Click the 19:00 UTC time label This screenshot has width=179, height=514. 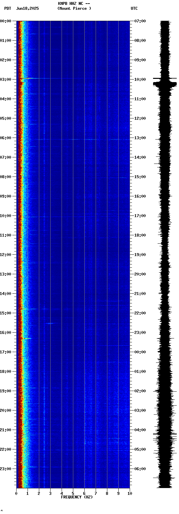pos(140,255)
